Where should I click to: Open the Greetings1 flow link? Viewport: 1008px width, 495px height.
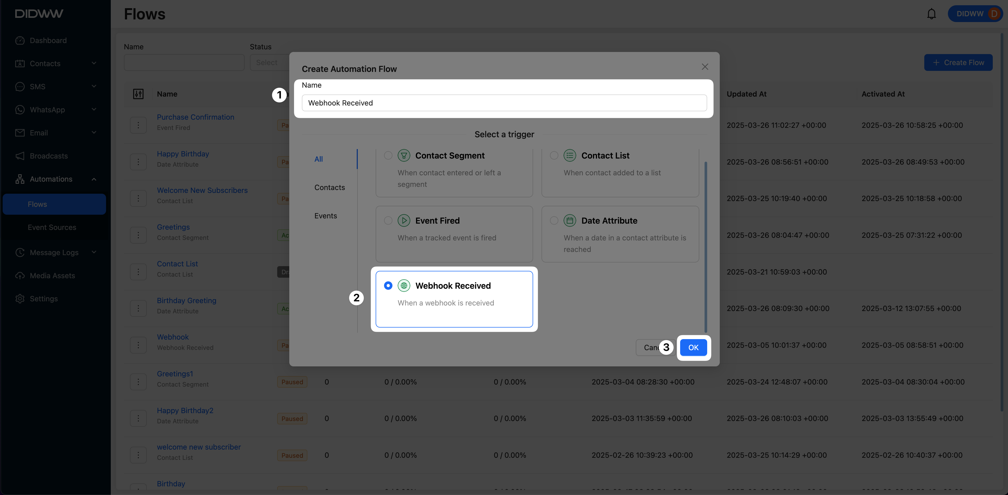tap(175, 374)
